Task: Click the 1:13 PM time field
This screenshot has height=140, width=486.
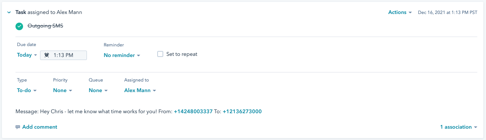Action: [x=63, y=55]
